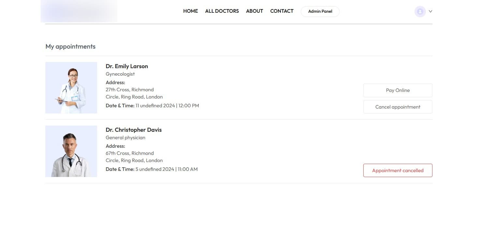480x240 pixels.
Task: Open the user profile avatar icon
Action: (420, 11)
